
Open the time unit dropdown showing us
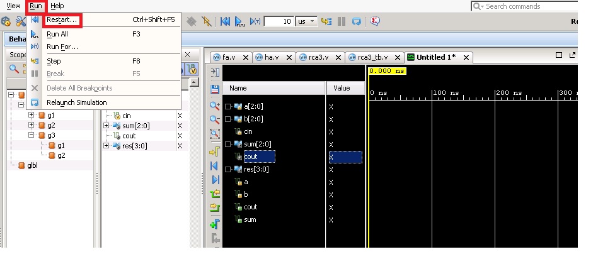pos(307,21)
